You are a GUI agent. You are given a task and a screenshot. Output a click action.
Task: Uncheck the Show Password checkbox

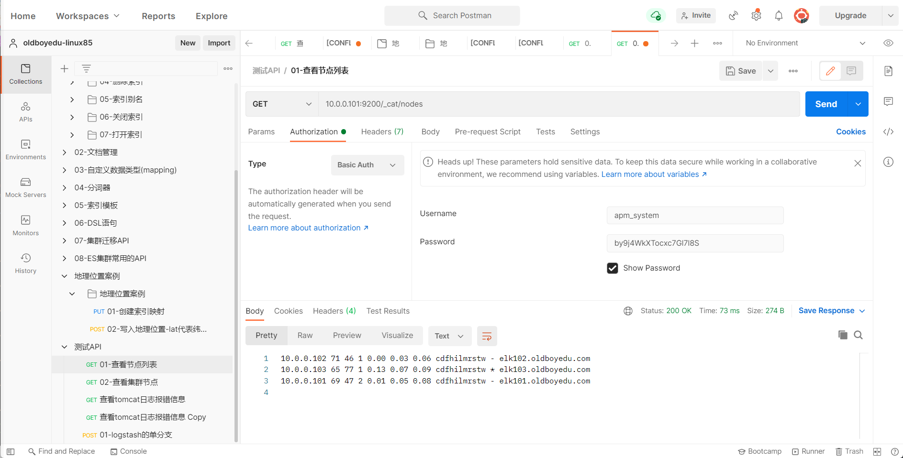(x=613, y=268)
